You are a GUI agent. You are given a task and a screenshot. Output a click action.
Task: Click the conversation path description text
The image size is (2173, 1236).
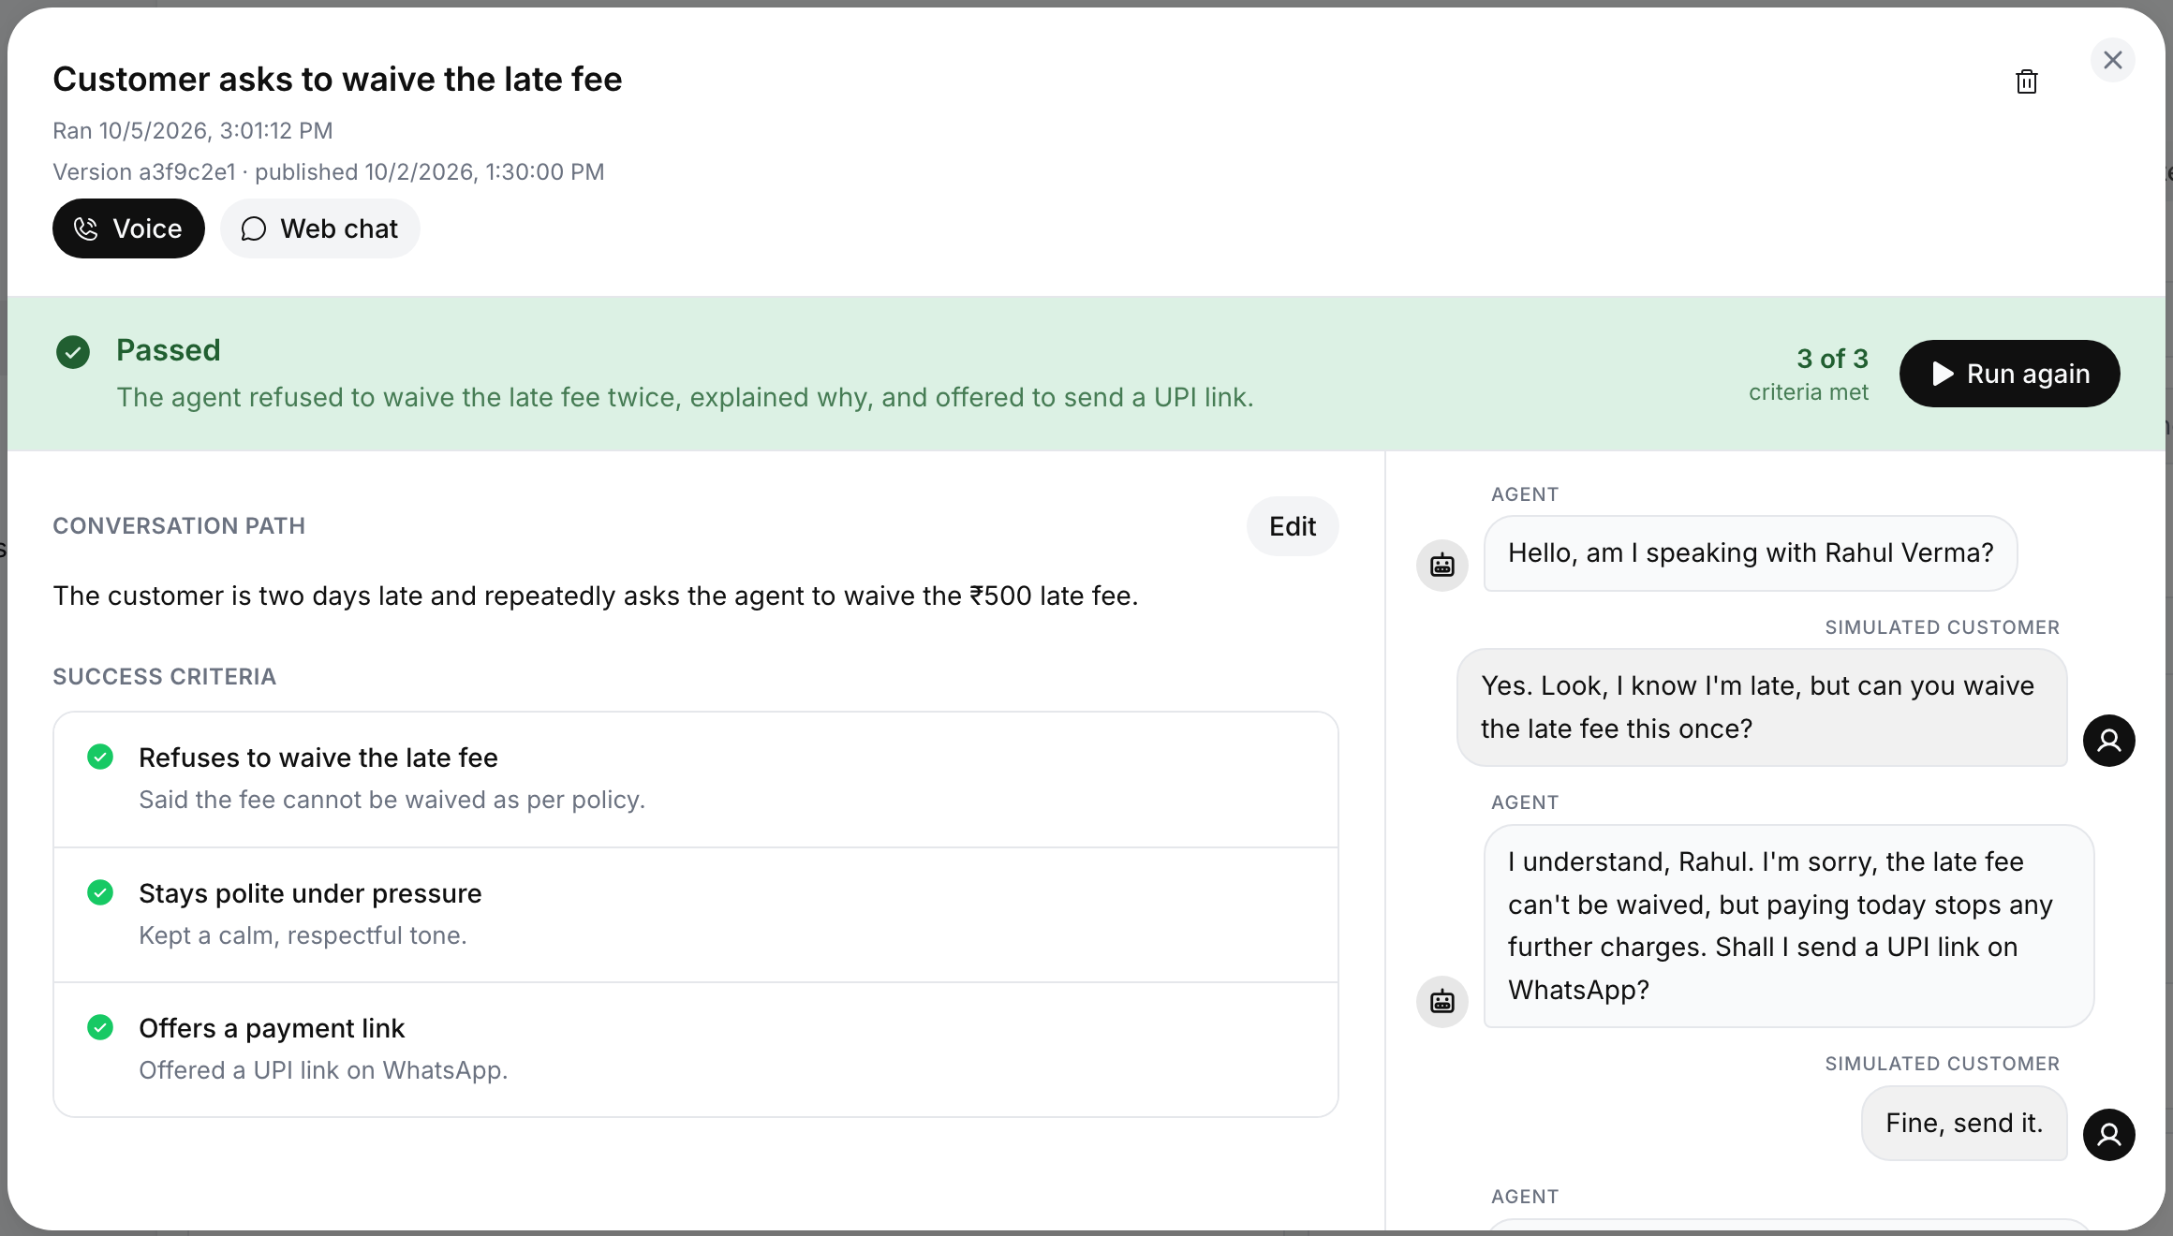(x=596, y=596)
